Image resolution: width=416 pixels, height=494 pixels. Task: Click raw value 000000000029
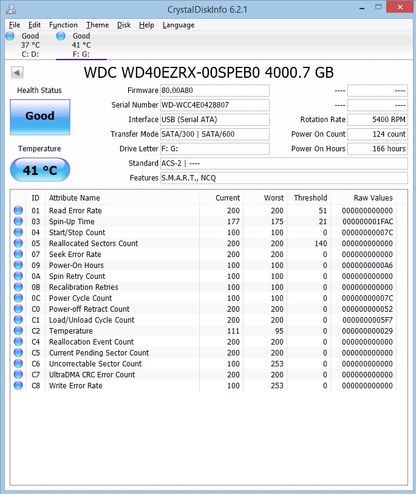coord(367,331)
